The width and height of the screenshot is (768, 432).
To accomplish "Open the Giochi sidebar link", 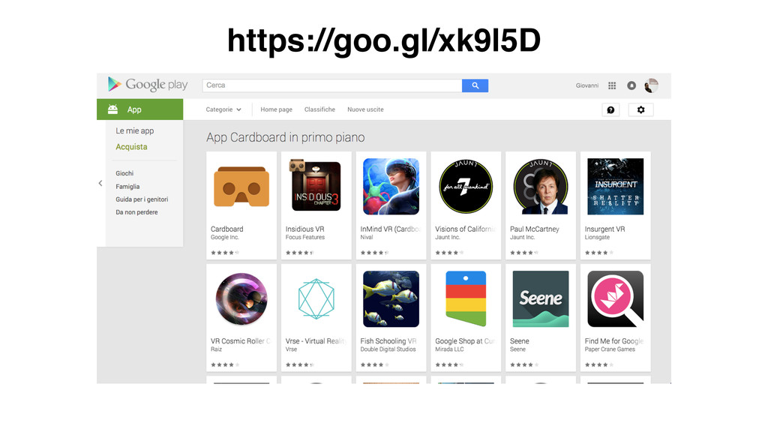I will pos(124,173).
